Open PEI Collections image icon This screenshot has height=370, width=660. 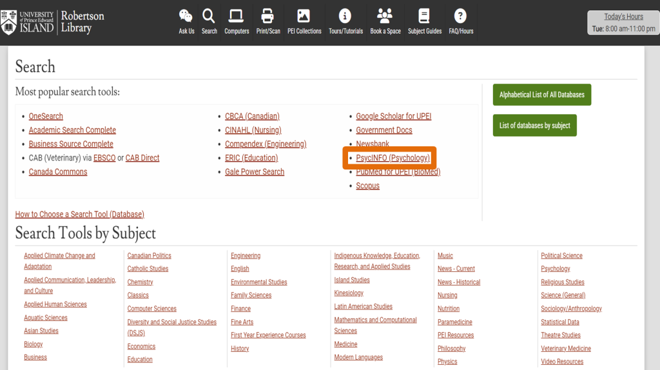click(304, 17)
